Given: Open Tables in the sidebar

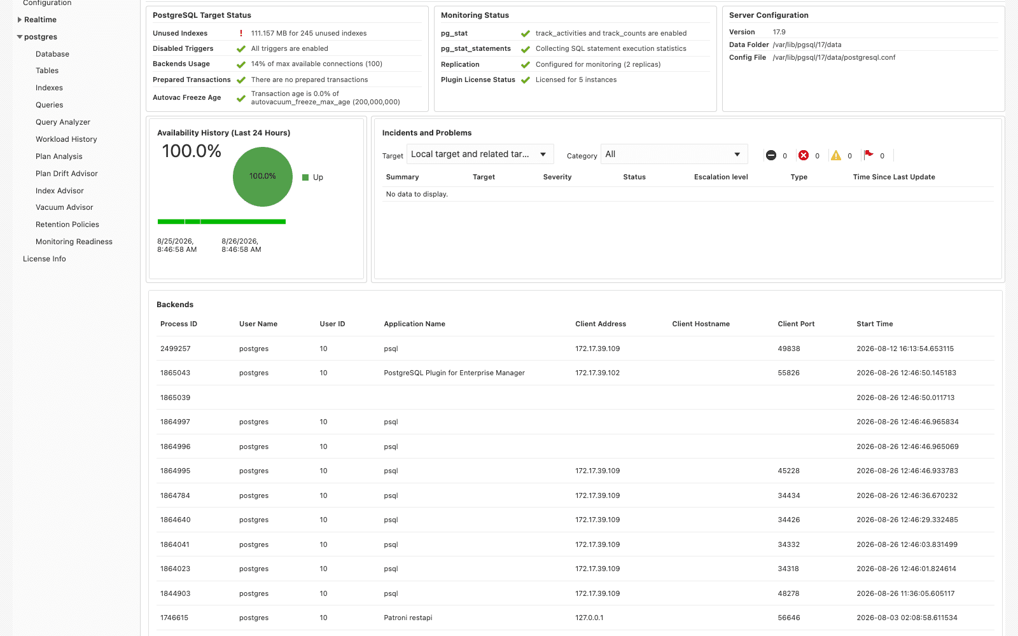Looking at the screenshot, I should click(x=47, y=71).
